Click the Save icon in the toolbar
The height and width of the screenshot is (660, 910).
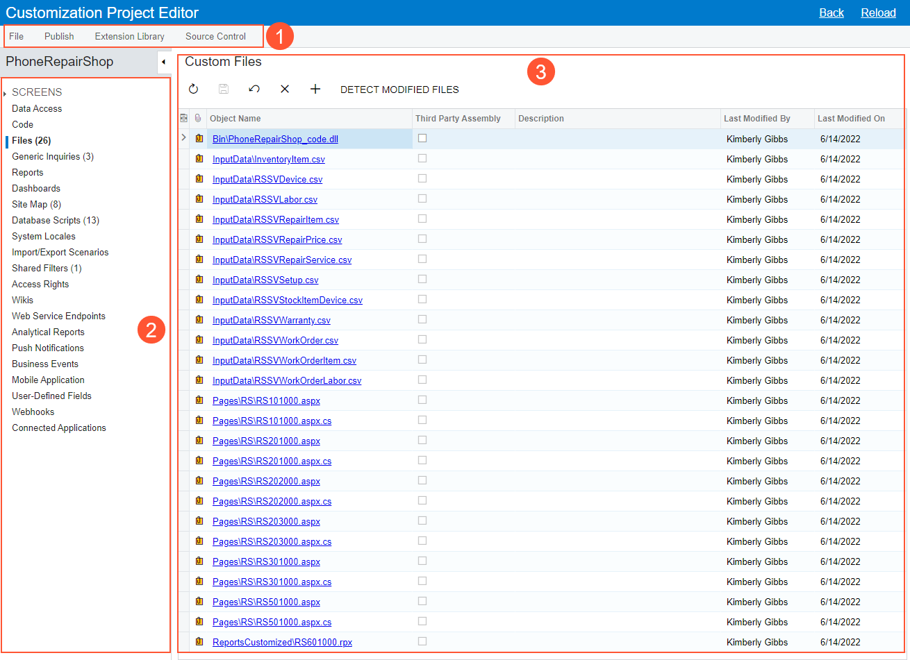(x=224, y=89)
